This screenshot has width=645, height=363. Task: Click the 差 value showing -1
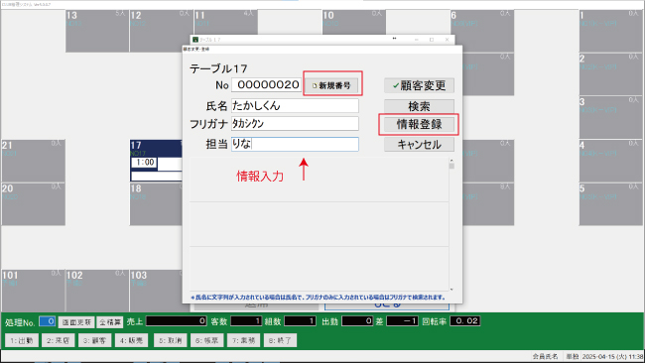[x=402, y=321]
